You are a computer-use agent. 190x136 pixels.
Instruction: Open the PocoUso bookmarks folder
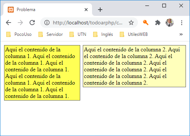19,34
